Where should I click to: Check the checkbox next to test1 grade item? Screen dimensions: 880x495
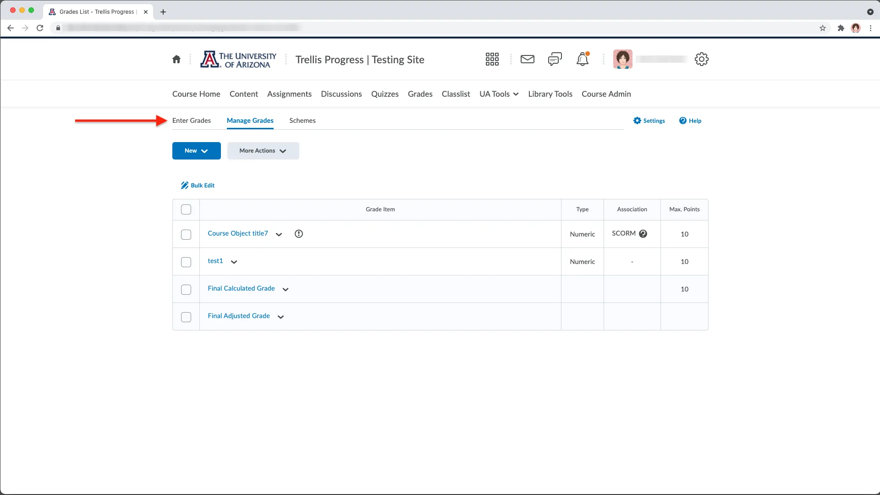point(186,262)
